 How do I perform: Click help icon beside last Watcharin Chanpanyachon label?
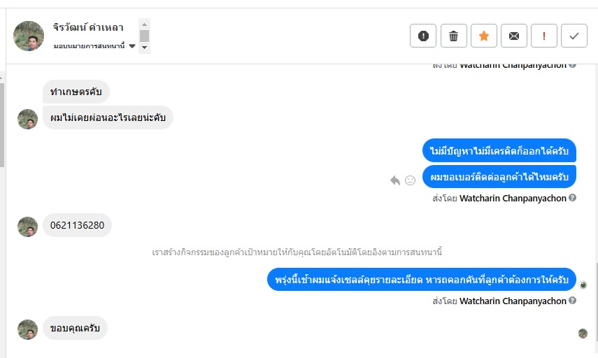click(573, 301)
